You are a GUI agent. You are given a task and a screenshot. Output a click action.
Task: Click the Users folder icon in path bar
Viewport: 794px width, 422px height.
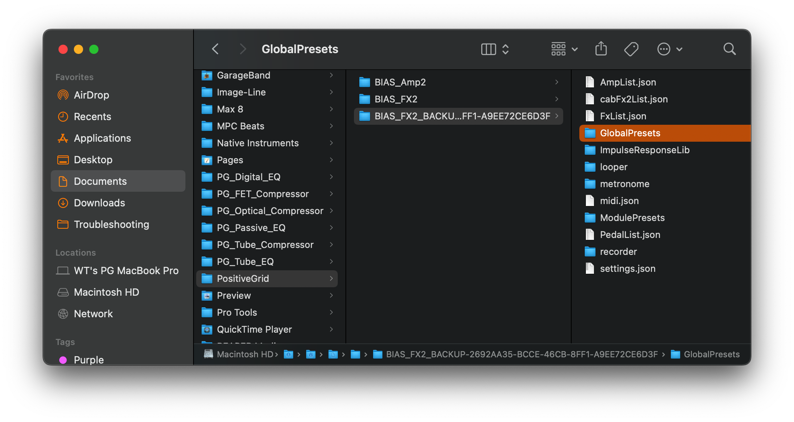[x=288, y=354]
